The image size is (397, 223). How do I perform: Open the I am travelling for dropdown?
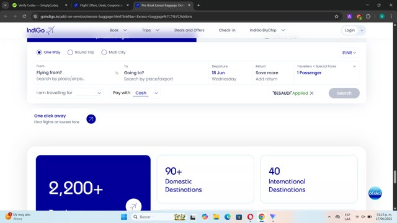(68, 93)
